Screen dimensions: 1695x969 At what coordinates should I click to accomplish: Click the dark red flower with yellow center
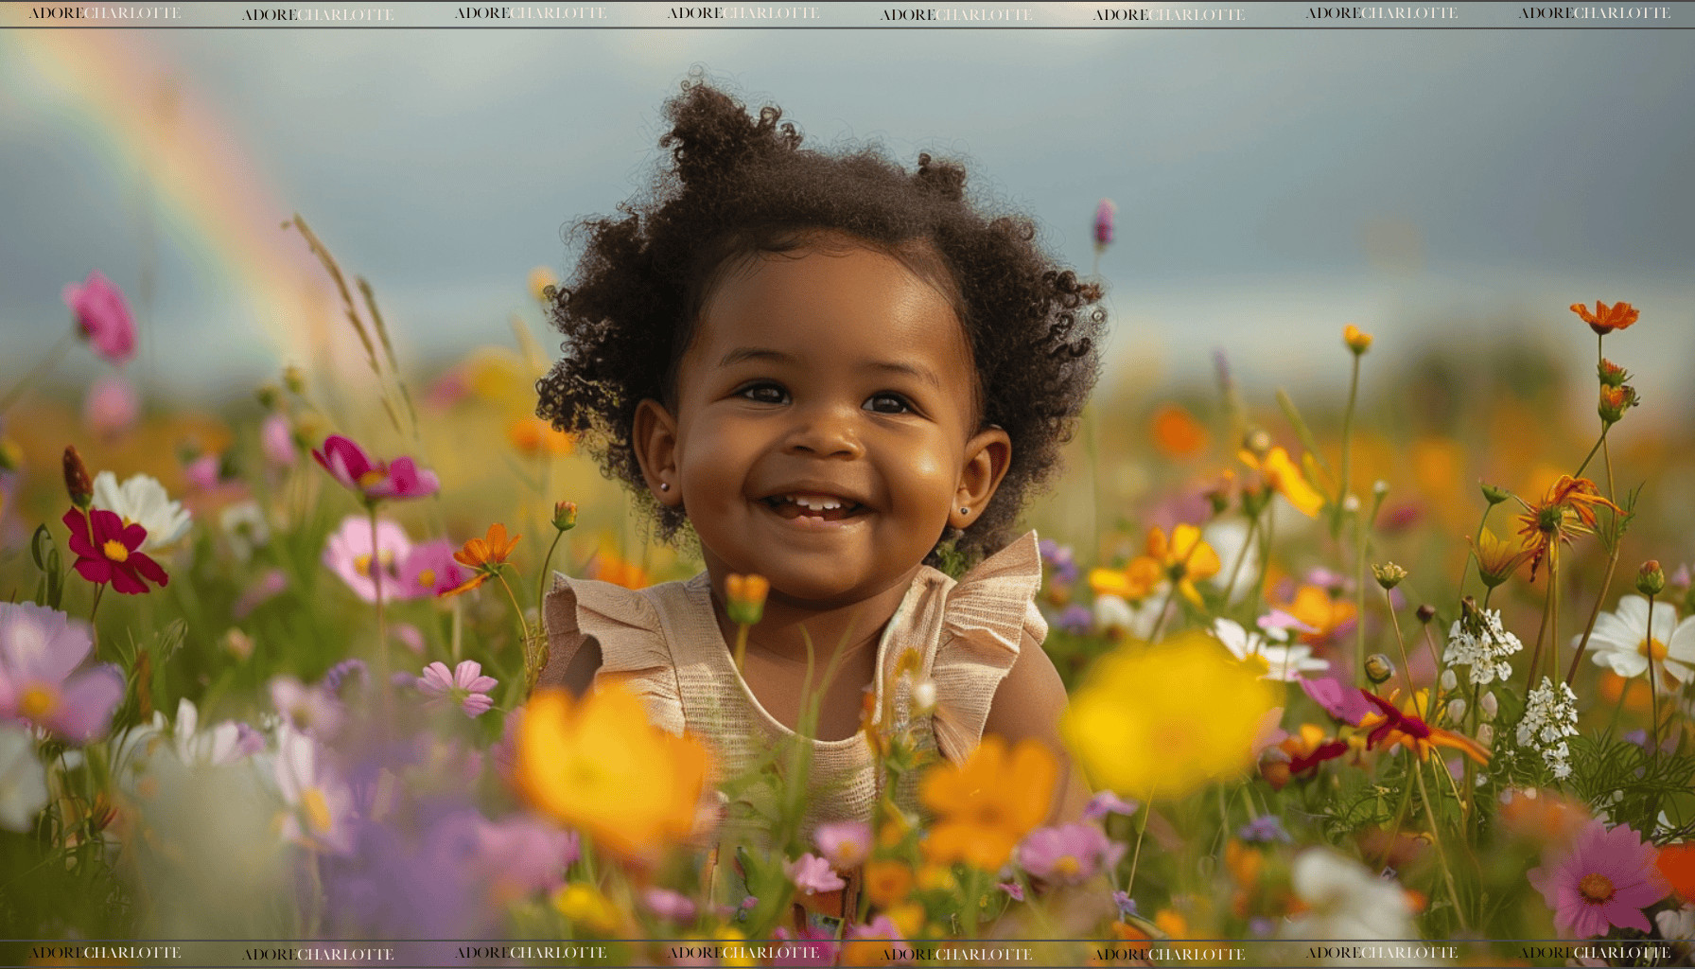coord(113,551)
